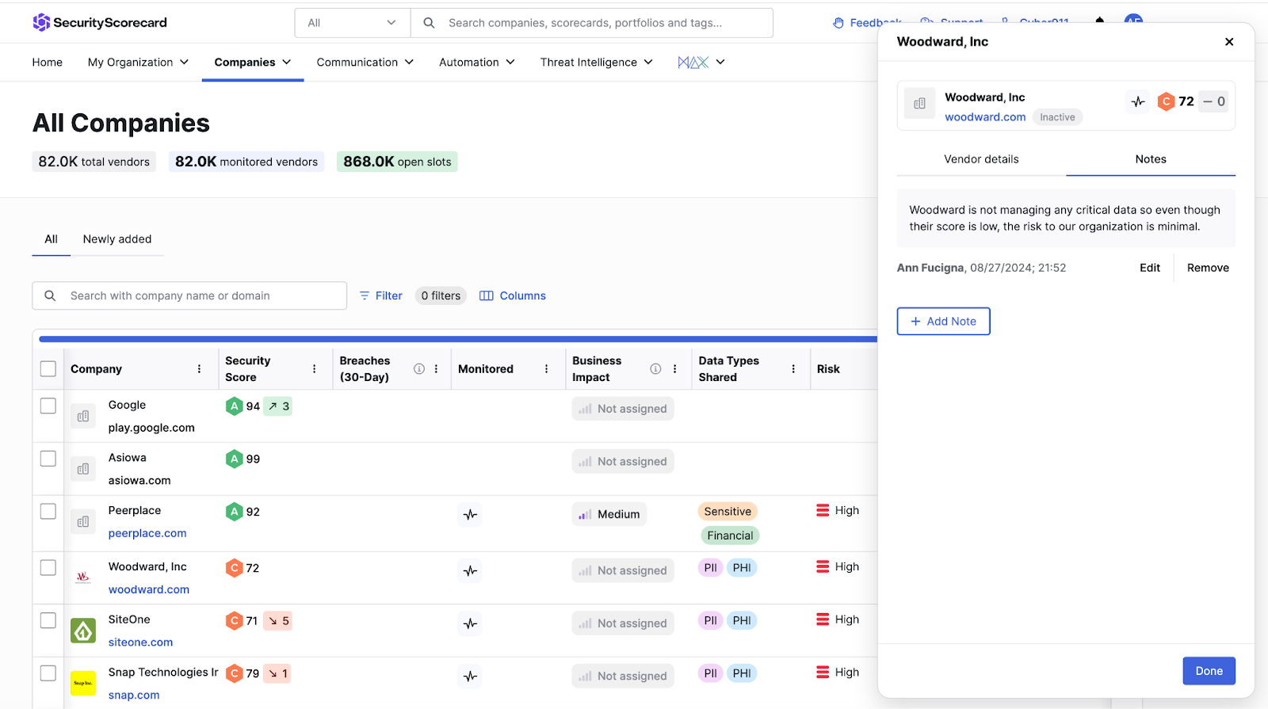This screenshot has width=1268, height=709.
Task: Go to Home in navigation
Action: point(48,62)
